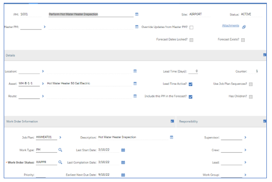Toggle the Lead Time Active checkbox
The width and height of the screenshot is (272, 182).
[x=191, y=84]
